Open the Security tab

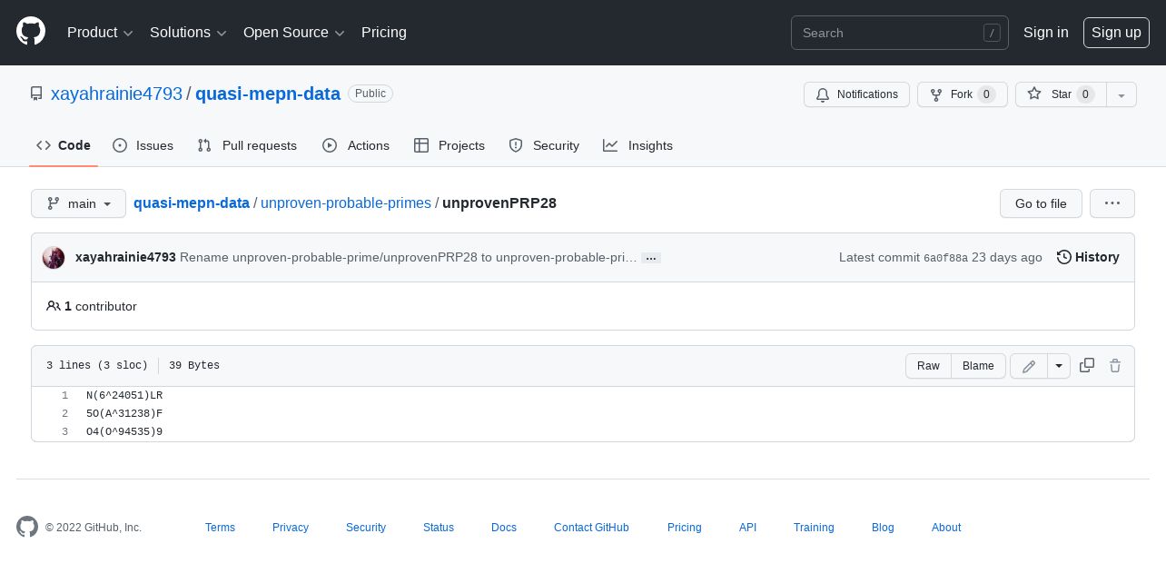tap(544, 145)
